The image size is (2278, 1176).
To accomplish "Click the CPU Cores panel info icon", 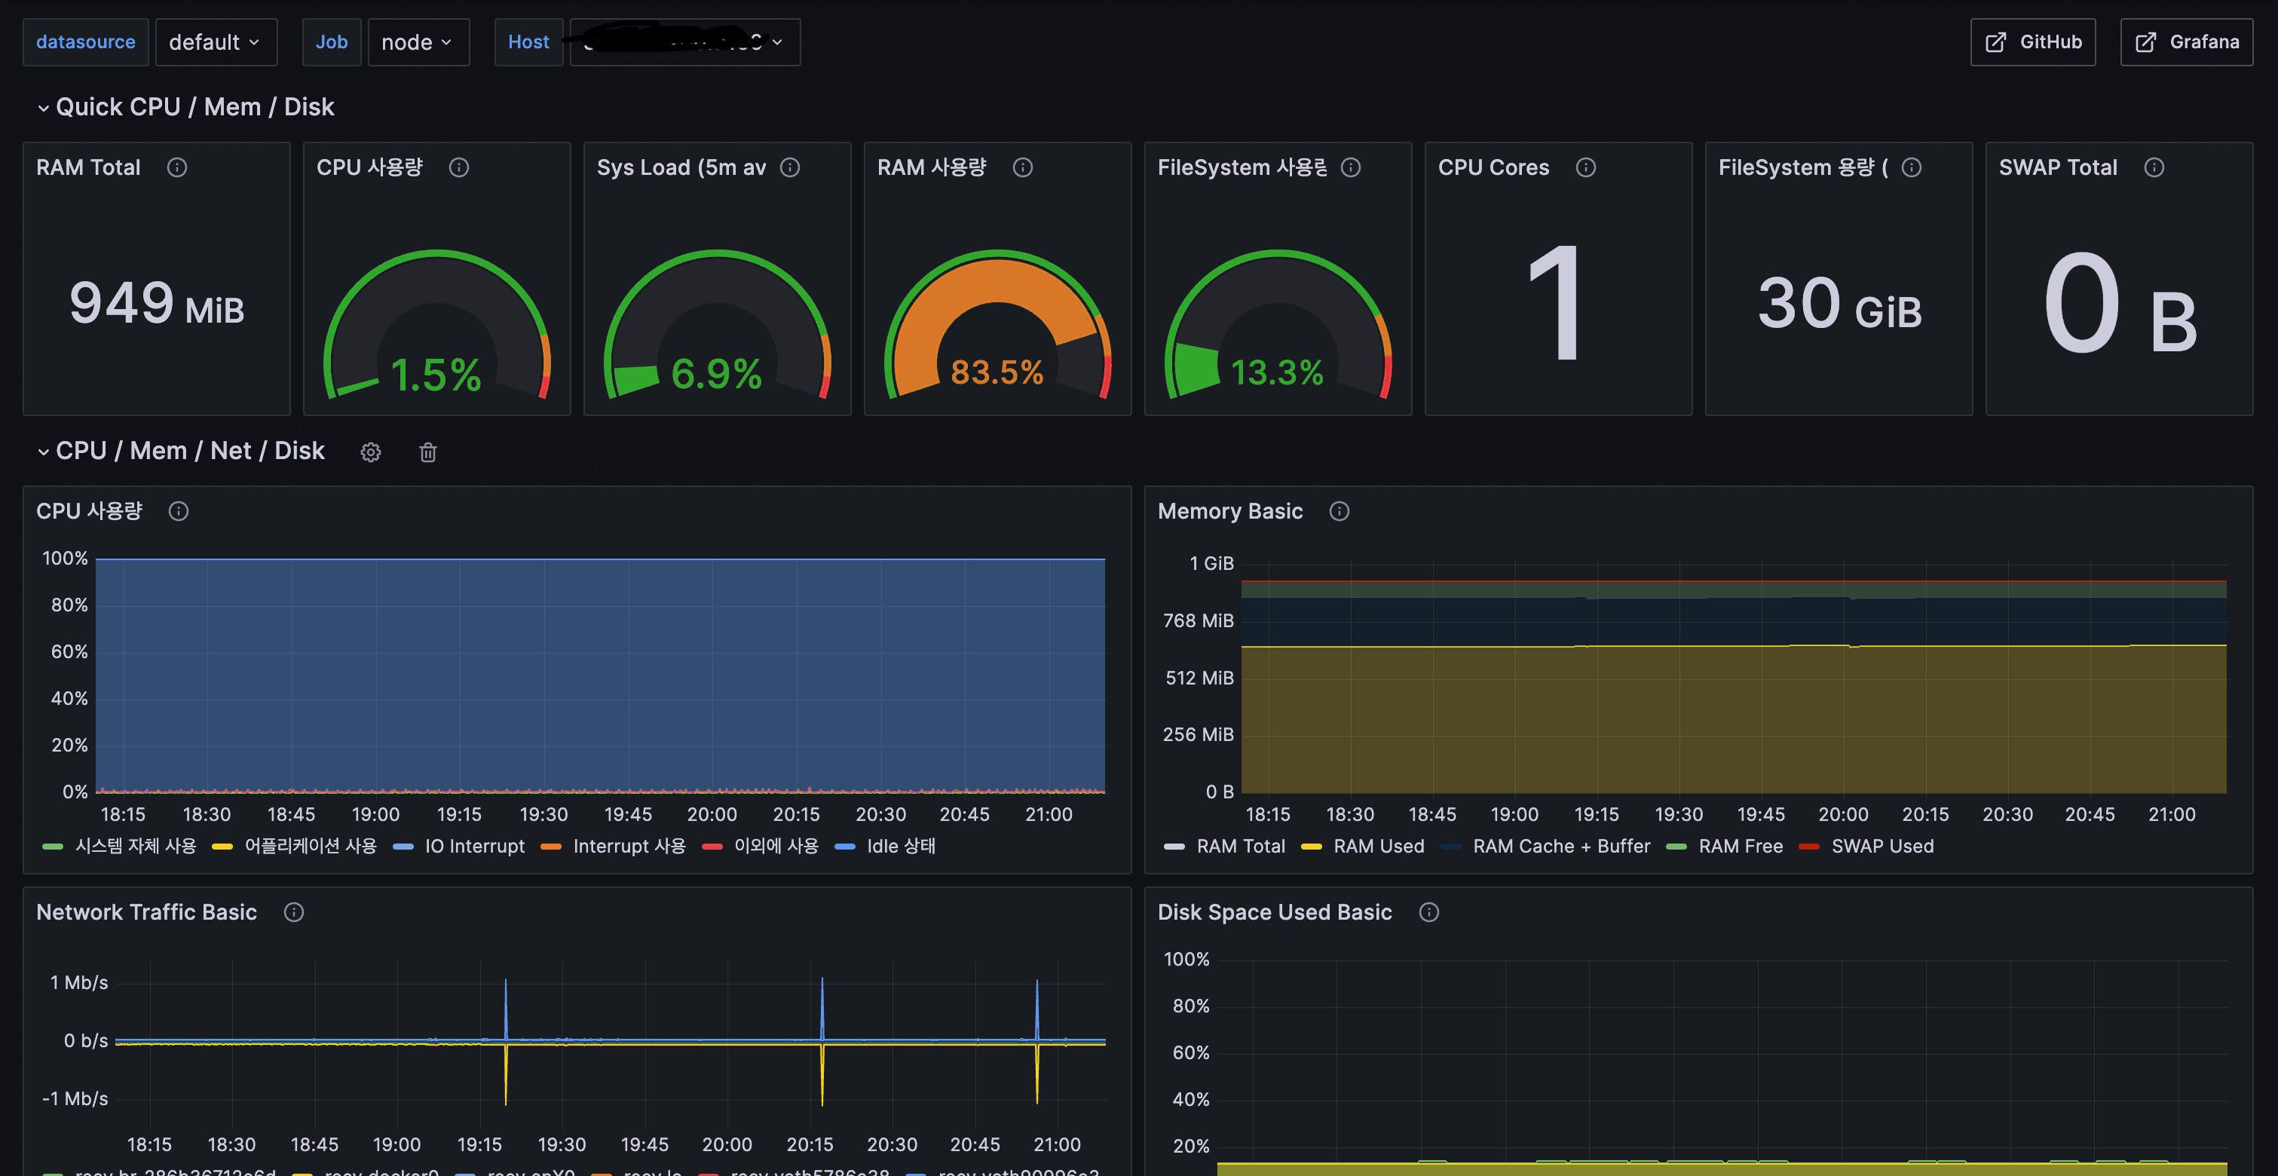I will coord(1585,167).
